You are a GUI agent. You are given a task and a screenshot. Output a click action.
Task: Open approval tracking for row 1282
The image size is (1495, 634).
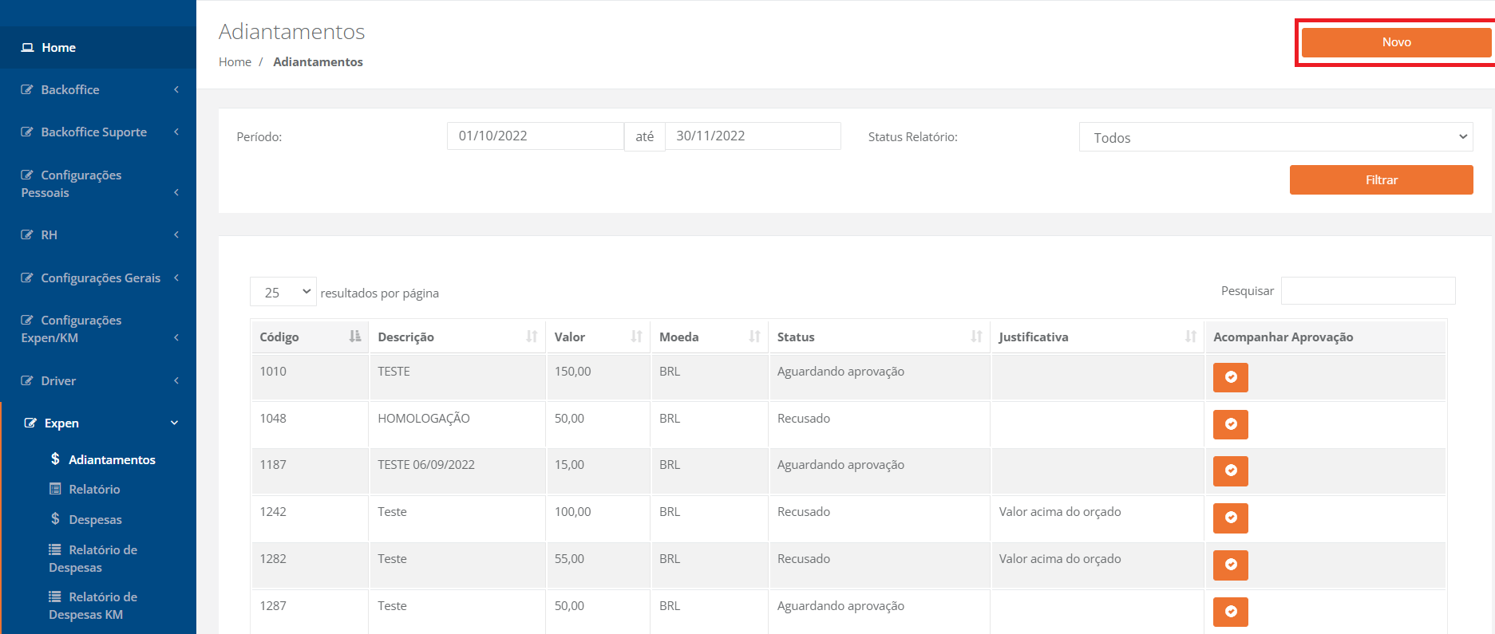pyautogui.click(x=1231, y=565)
